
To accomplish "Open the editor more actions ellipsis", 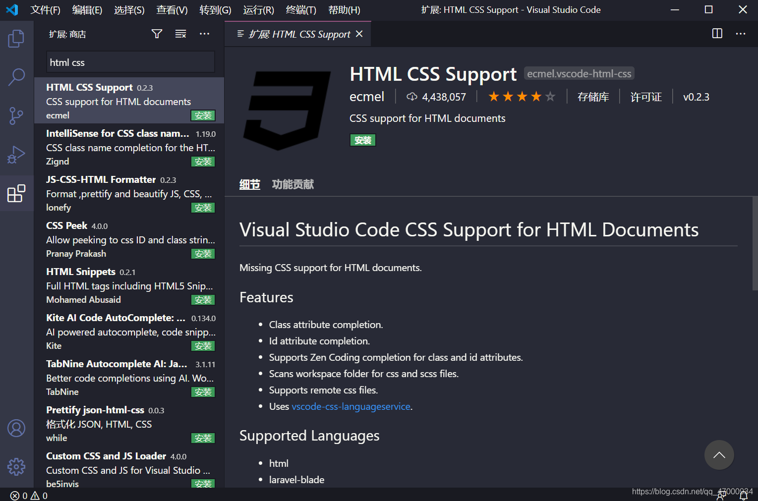I will [x=741, y=33].
